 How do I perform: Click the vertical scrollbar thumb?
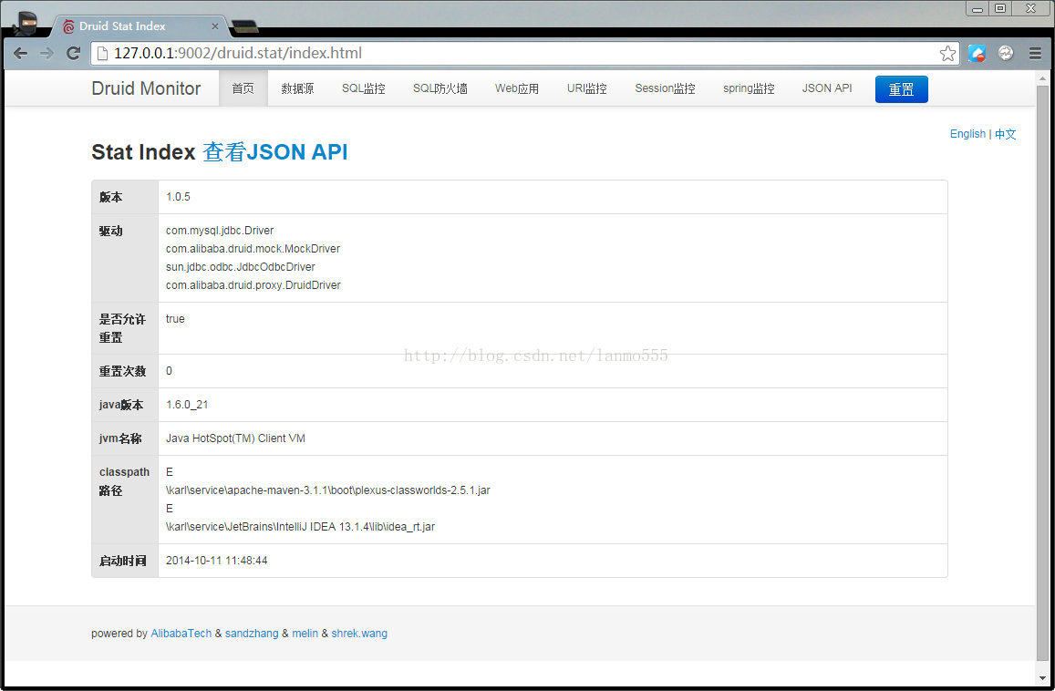1042,374
